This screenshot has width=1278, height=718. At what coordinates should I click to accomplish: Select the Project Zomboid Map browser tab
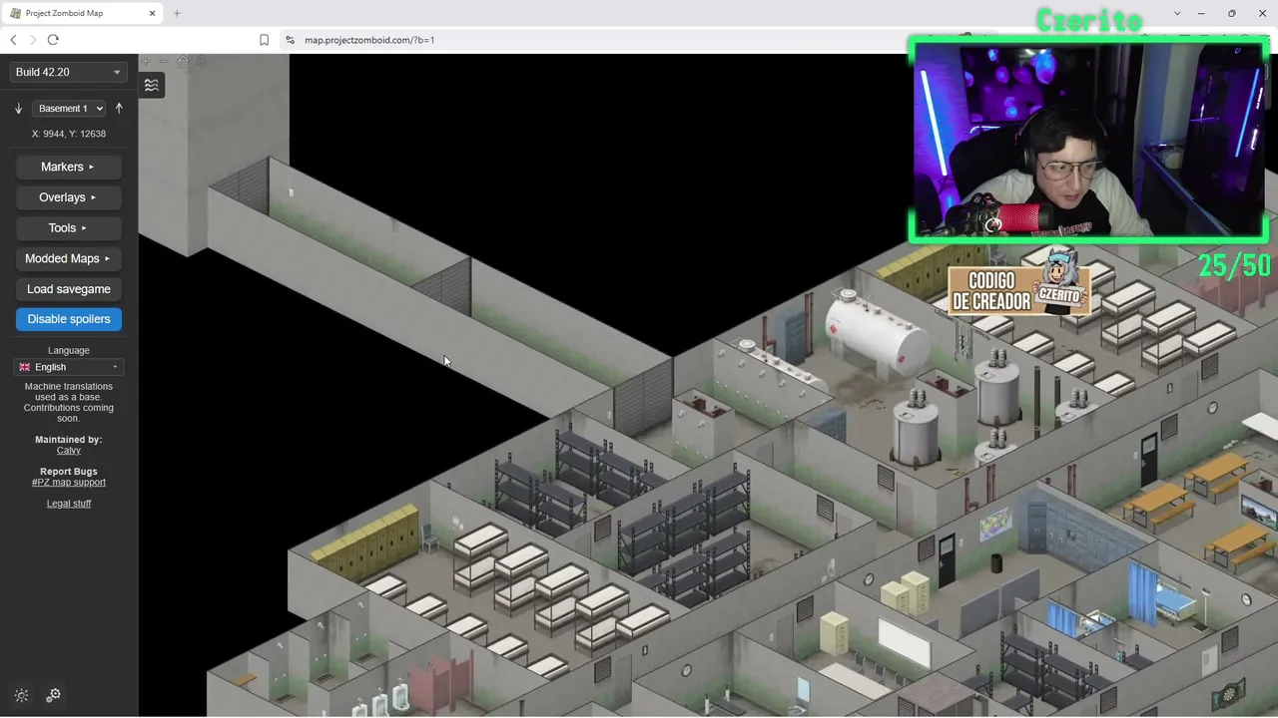tap(83, 14)
